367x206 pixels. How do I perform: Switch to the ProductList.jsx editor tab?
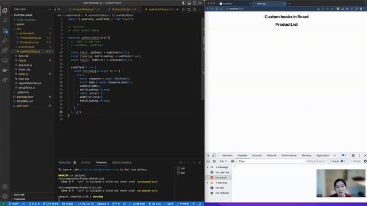point(122,9)
